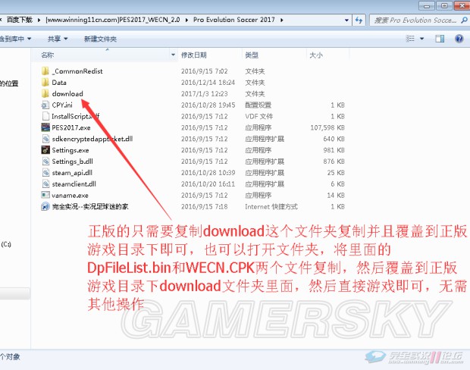Click the Pro Evolution Soccer 2017 breadcrumb
Image resolution: width=470 pixels, height=370 pixels.
(x=239, y=20)
